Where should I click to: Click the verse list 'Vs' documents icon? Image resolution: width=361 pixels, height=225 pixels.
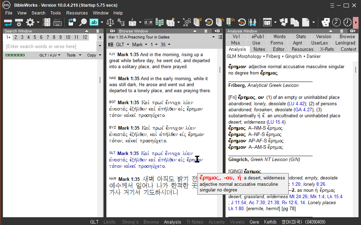[x=220, y=22]
